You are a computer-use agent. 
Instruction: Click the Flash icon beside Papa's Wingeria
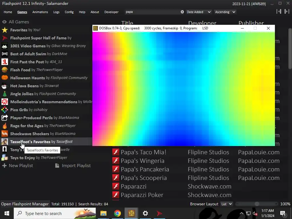click(x=116, y=161)
